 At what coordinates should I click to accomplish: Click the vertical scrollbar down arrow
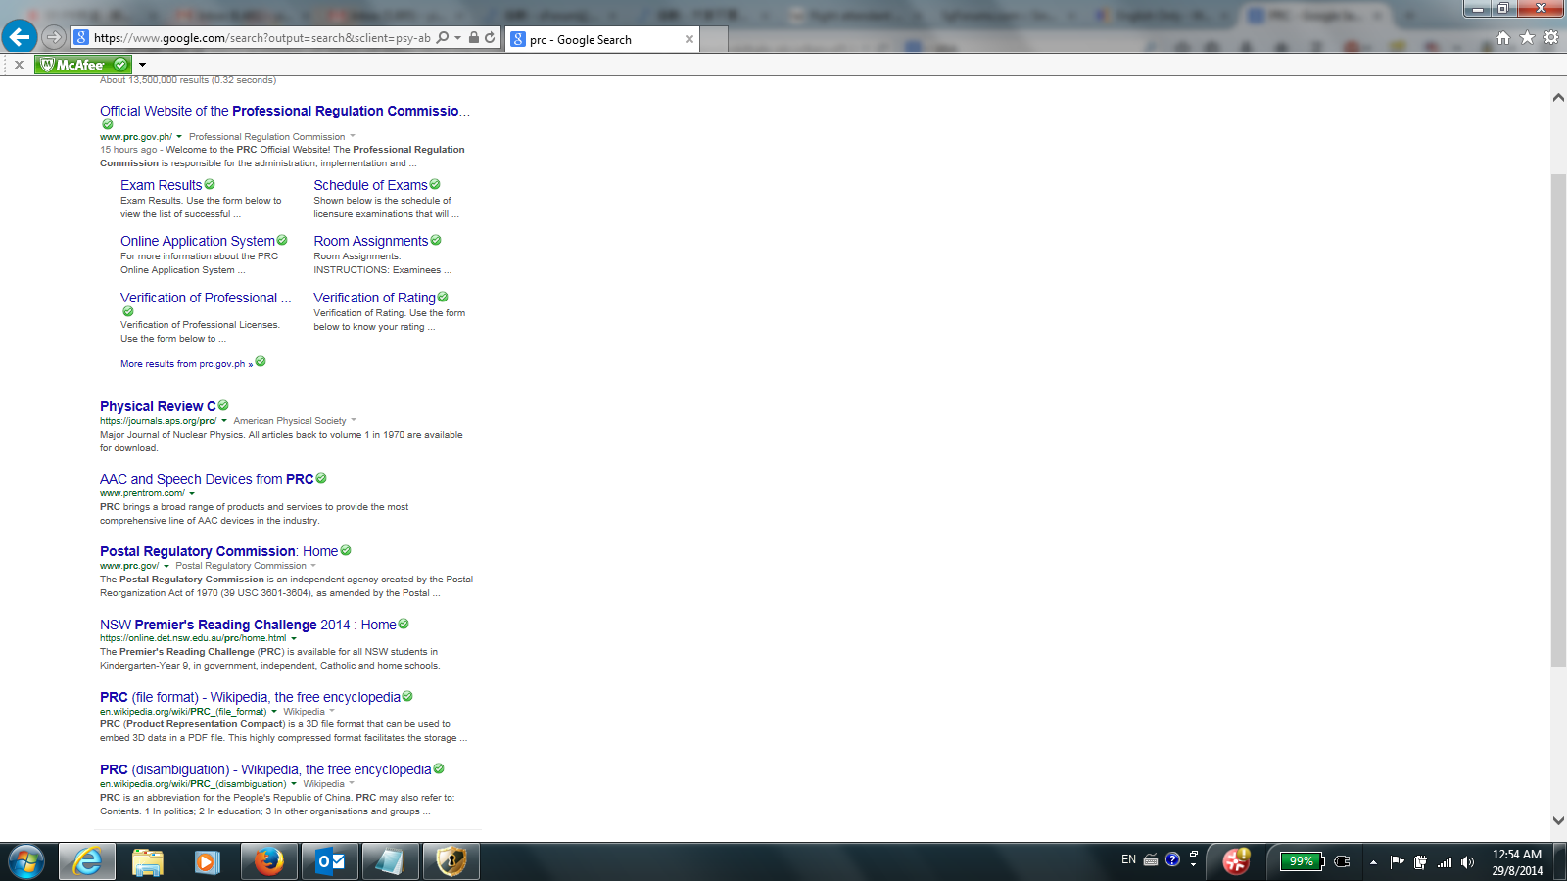1558,820
